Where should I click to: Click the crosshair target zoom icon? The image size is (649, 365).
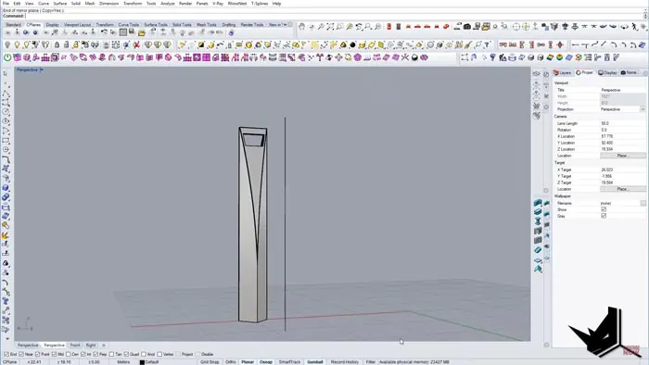tap(516, 27)
